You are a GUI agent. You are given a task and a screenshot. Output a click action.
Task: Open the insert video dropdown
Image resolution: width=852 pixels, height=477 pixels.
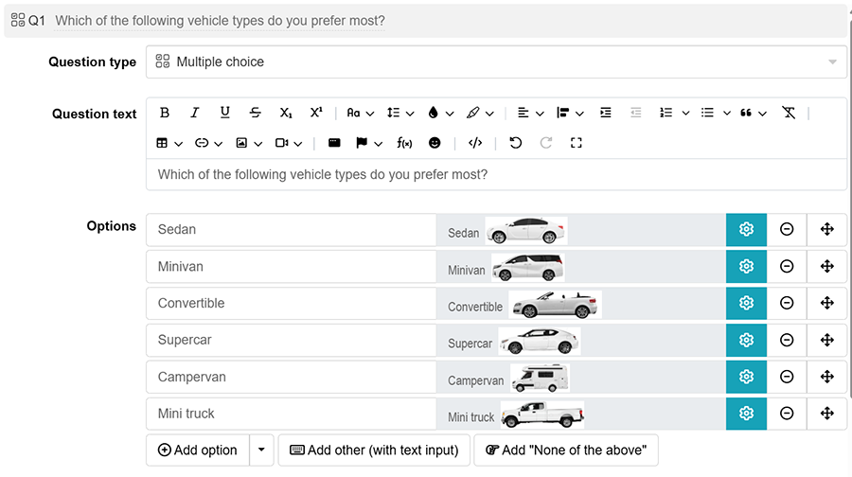click(289, 143)
